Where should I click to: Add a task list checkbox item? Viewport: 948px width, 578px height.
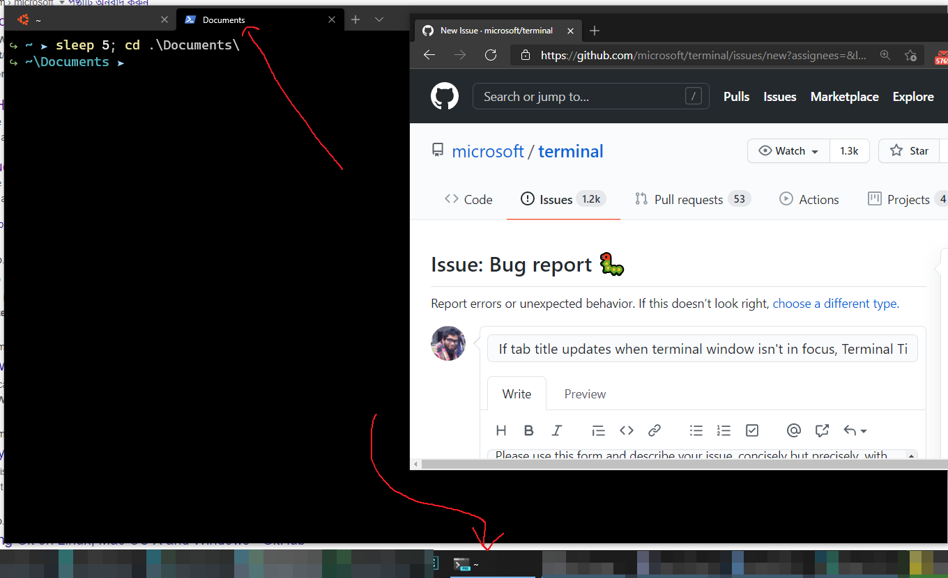751,430
